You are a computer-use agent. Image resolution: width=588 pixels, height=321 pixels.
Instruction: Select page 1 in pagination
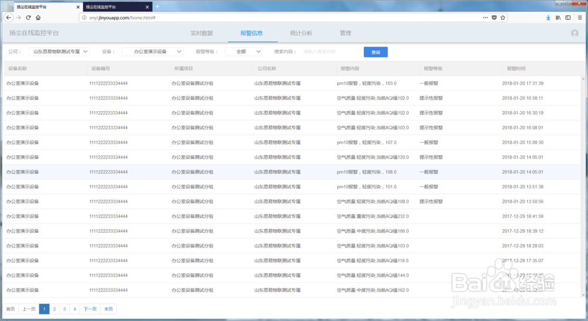[x=44, y=309]
